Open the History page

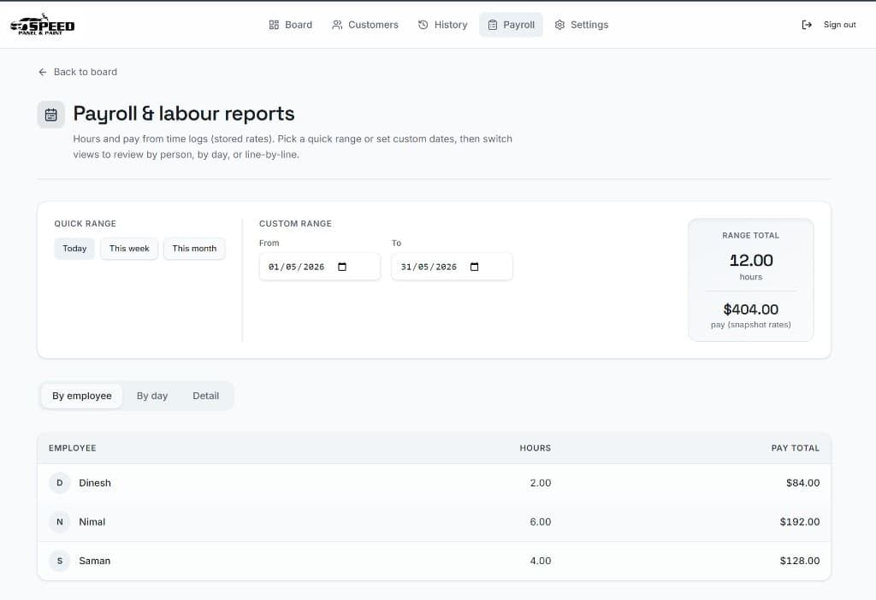pyautogui.click(x=443, y=25)
